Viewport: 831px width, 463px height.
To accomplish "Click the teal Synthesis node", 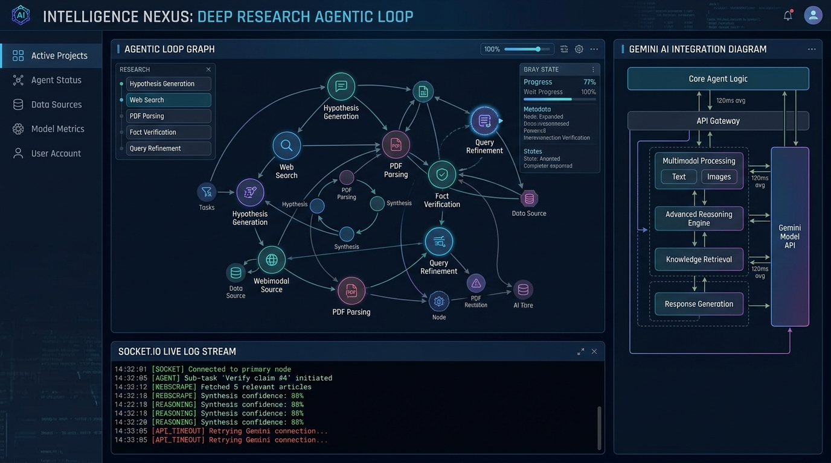I will coord(377,204).
